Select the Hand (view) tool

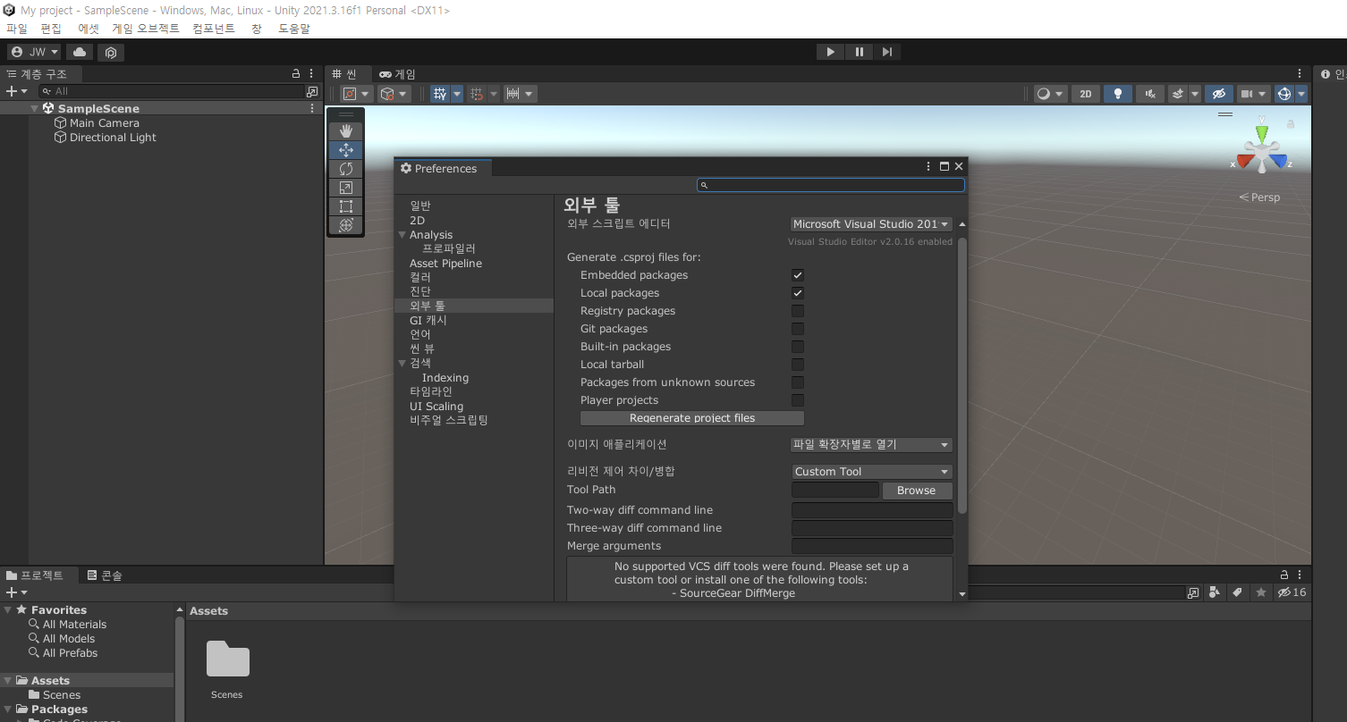pyautogui.click(x=346, y=131)
